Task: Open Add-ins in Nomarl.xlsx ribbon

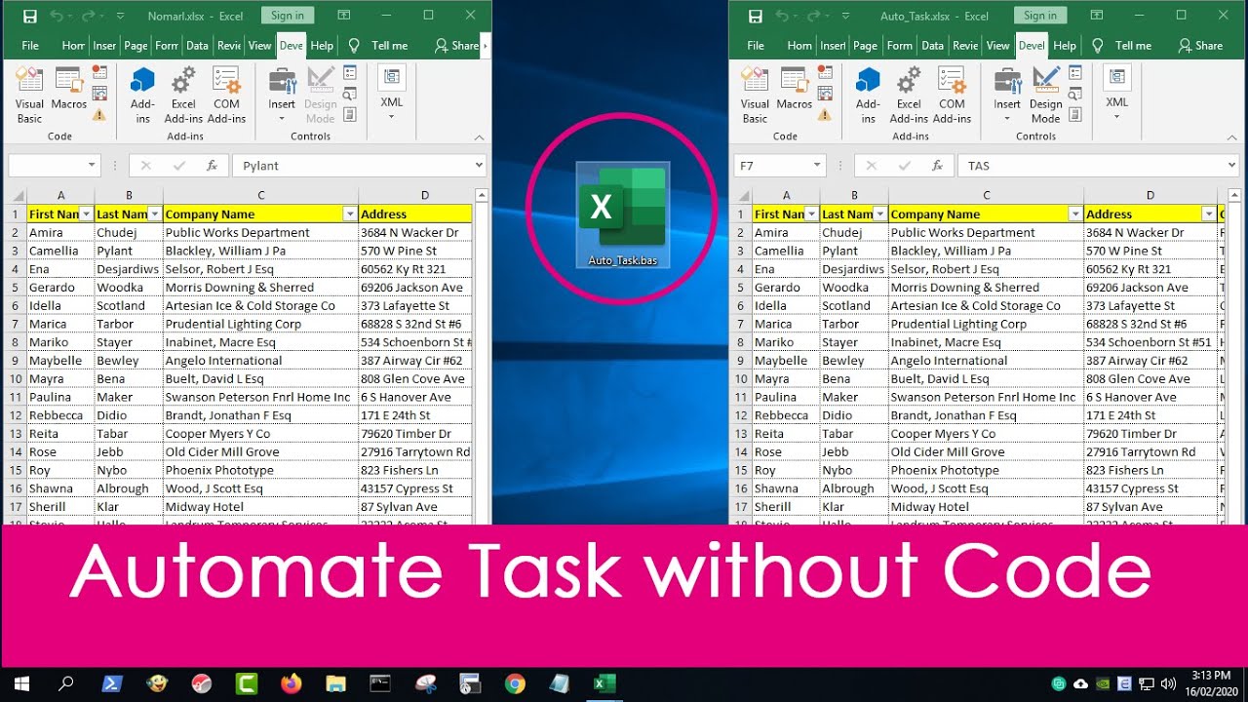Action: (142, 96)
